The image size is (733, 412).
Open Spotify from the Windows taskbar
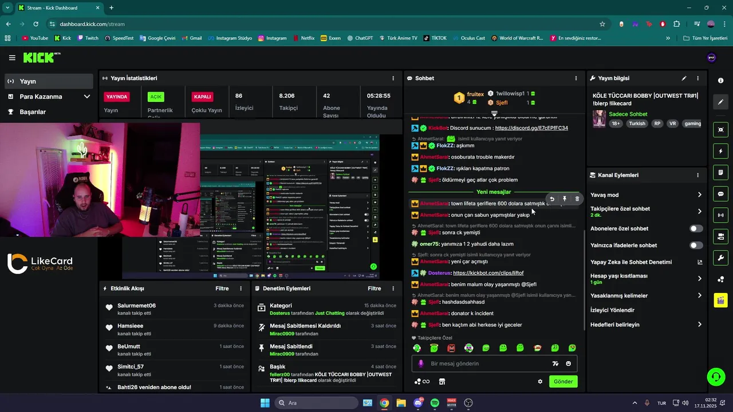point(435,403)
